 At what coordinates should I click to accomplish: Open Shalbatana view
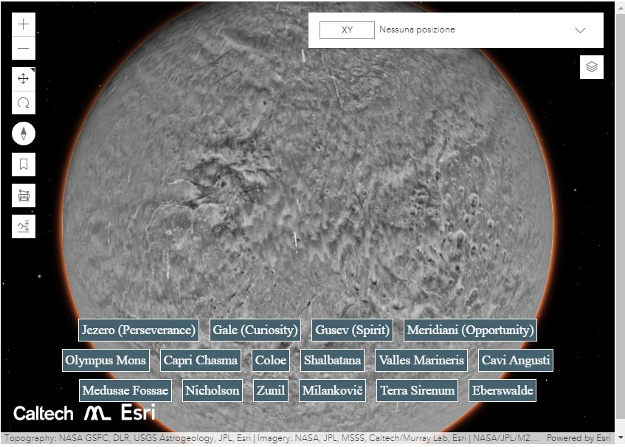(332, 360)
